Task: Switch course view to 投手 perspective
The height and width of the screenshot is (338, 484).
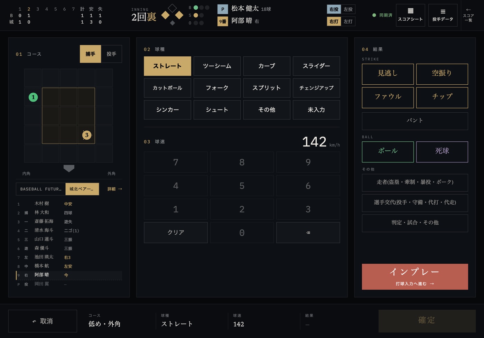Action: [111, 54]
